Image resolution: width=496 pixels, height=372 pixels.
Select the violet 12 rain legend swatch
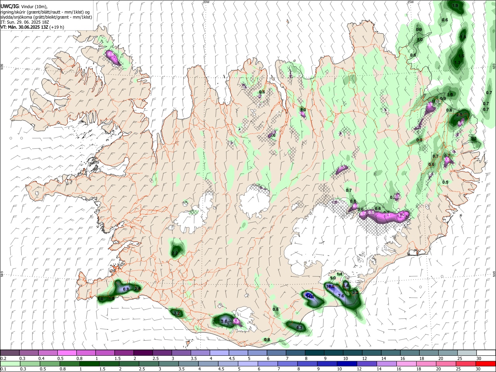point(367,363)
